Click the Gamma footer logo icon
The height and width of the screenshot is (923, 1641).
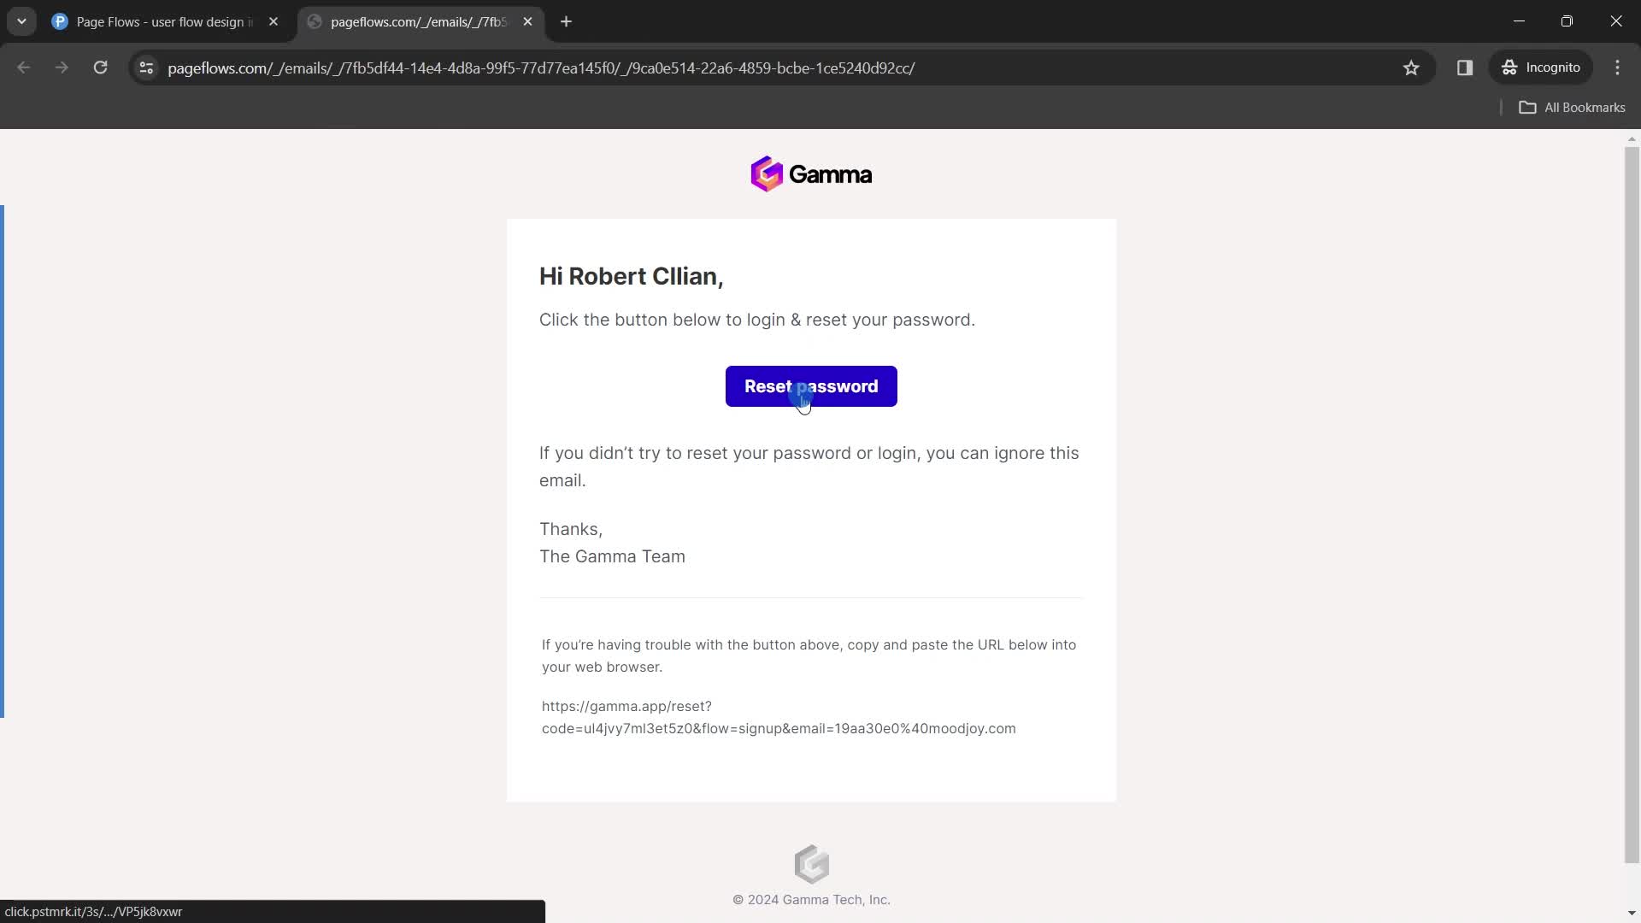[x=811, y=864]
